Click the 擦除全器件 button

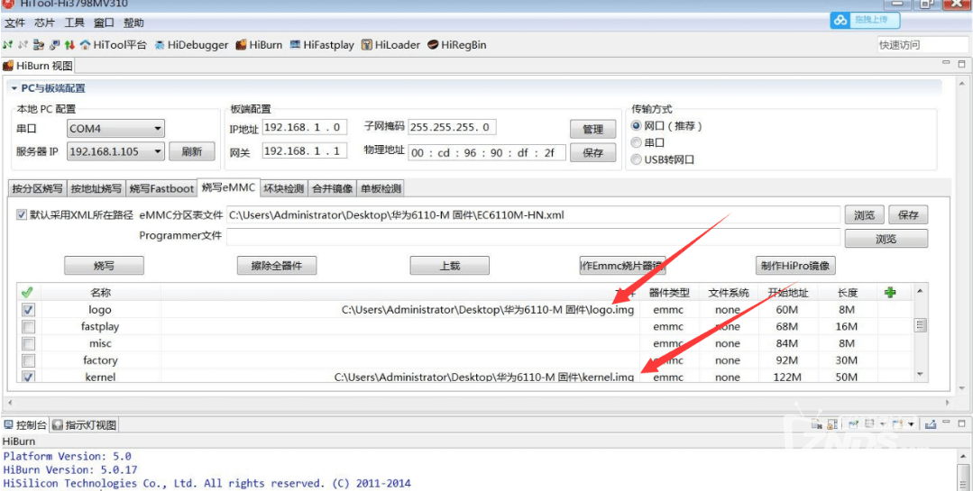[277, 266]
